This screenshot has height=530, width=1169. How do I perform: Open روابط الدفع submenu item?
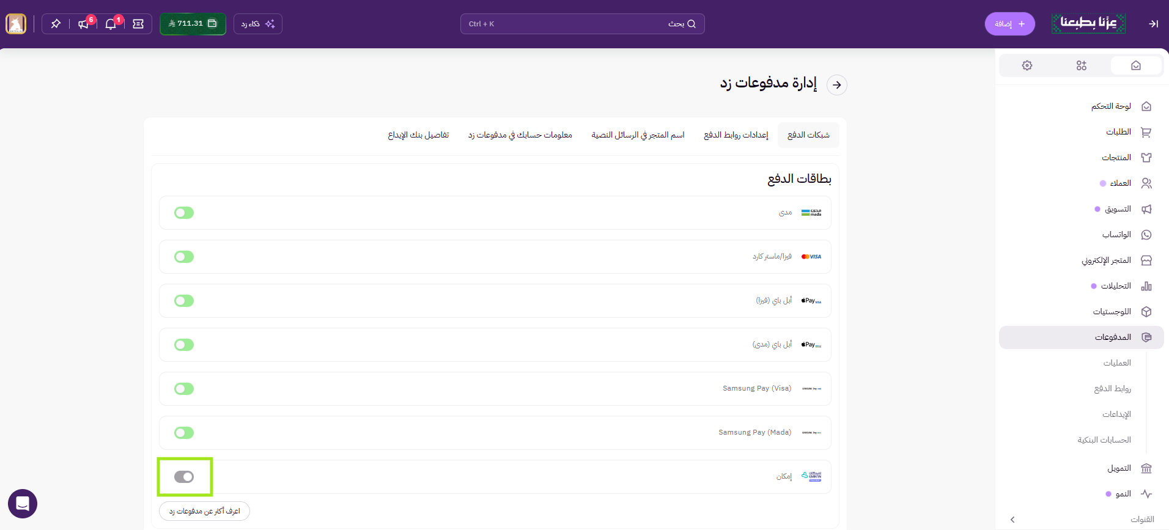point(1112,389)
